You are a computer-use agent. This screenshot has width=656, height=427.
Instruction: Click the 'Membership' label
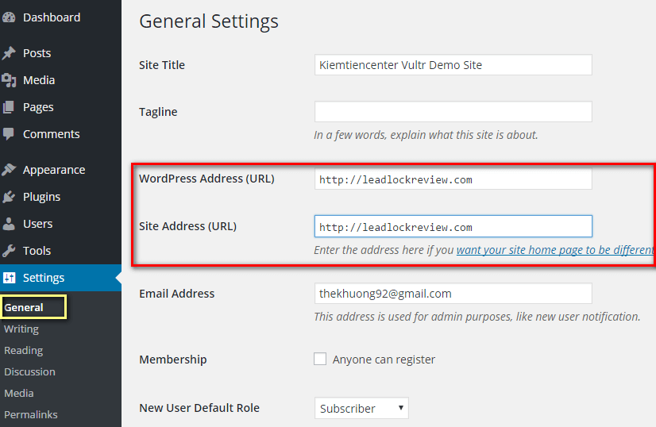pos(173,360)
